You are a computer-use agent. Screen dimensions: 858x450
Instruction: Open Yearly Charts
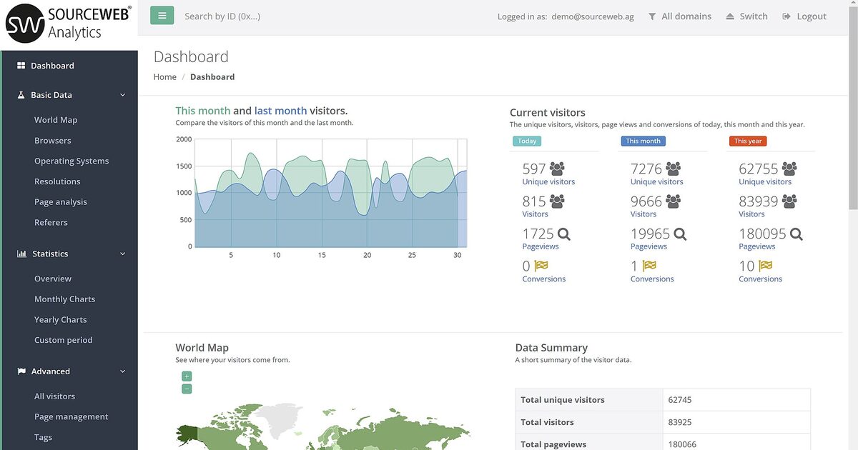pos(61,320)
